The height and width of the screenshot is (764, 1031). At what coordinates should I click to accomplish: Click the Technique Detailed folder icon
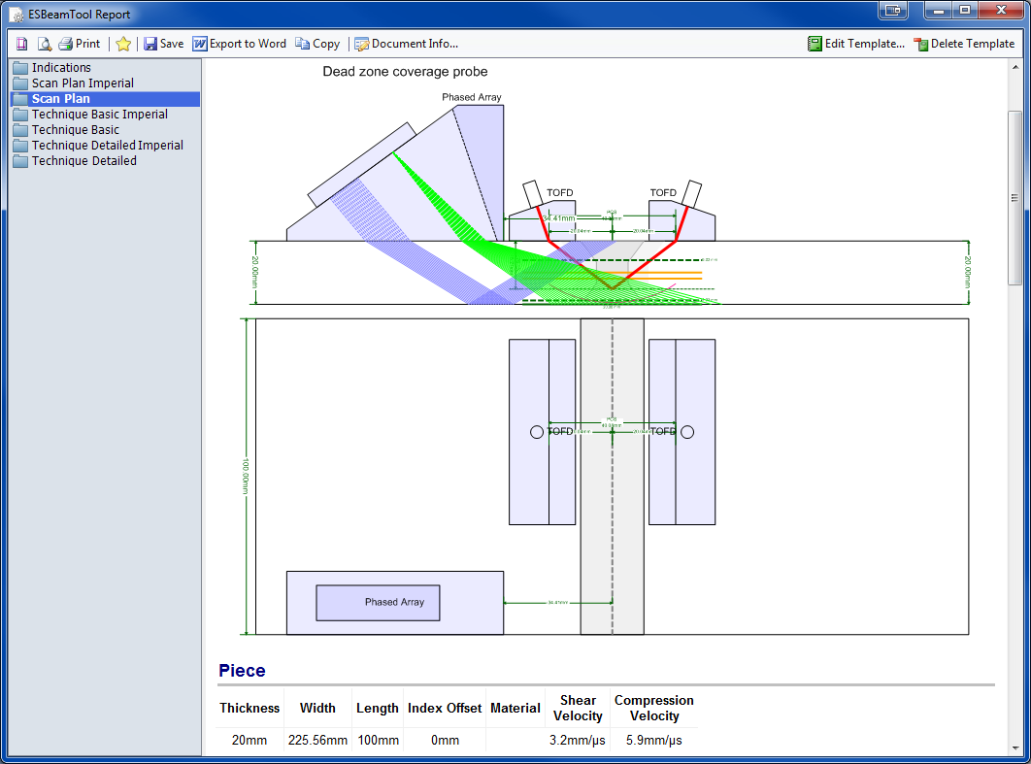click(x=20, y=161)
